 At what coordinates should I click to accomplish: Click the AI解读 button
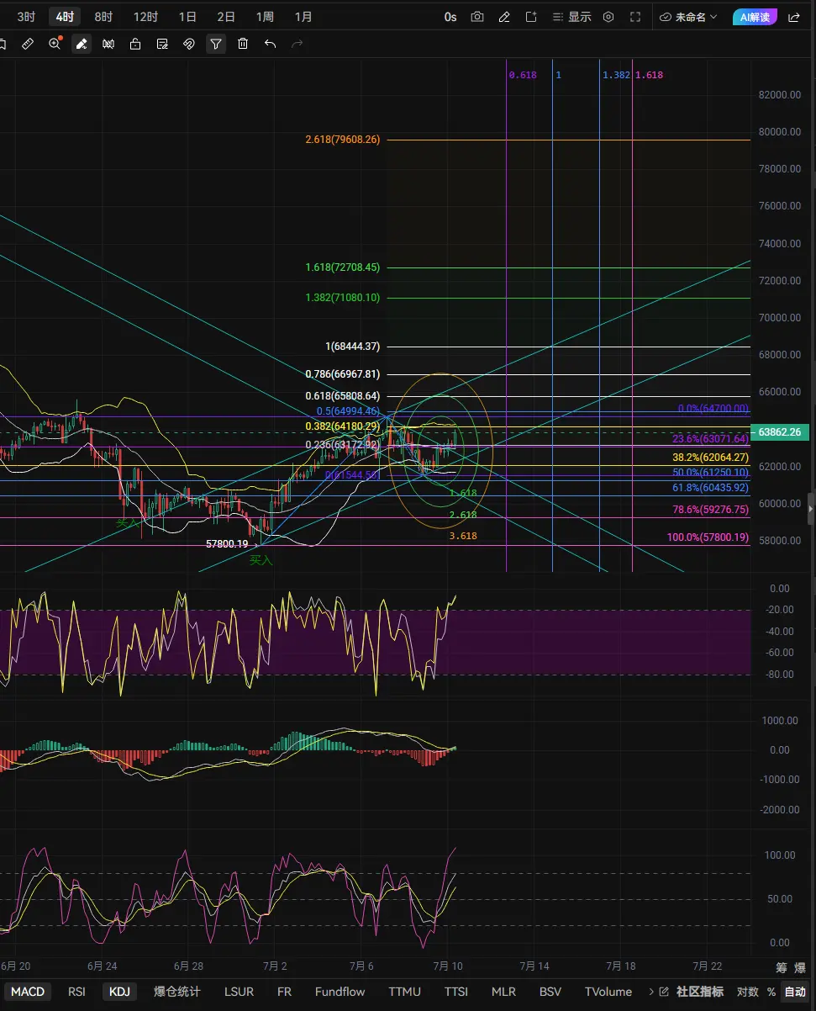(755, 17)
